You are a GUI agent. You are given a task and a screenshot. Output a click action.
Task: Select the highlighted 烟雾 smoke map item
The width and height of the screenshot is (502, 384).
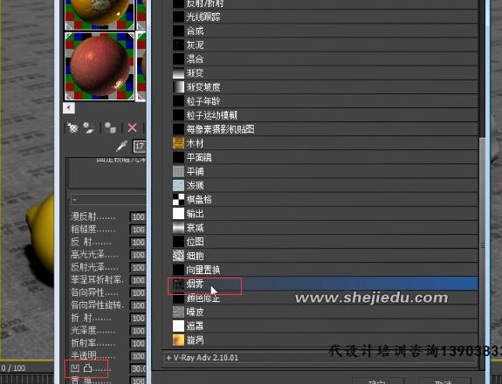(x=325, y=284)
